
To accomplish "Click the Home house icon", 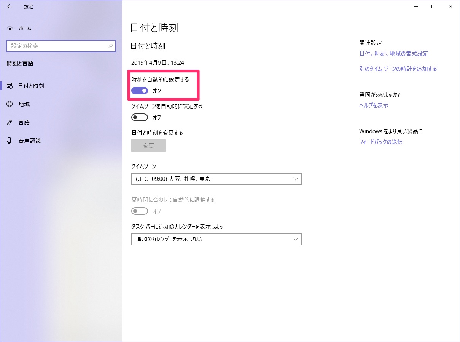I will [10, 28].
